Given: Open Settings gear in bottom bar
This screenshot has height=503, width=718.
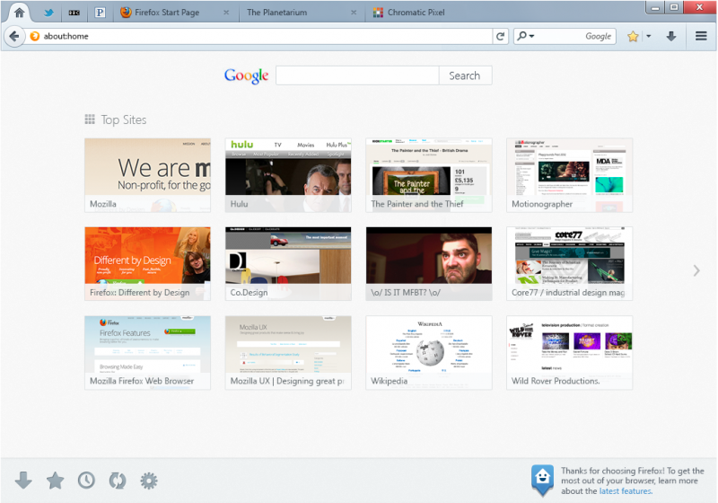Looking at the screenshot, I should click(x=149, y=481).
